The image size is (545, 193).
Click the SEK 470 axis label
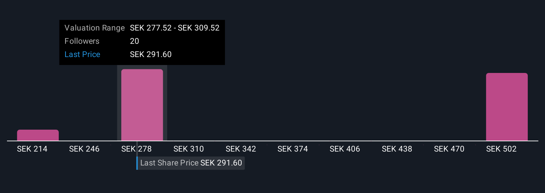click(x=449, y=149)
